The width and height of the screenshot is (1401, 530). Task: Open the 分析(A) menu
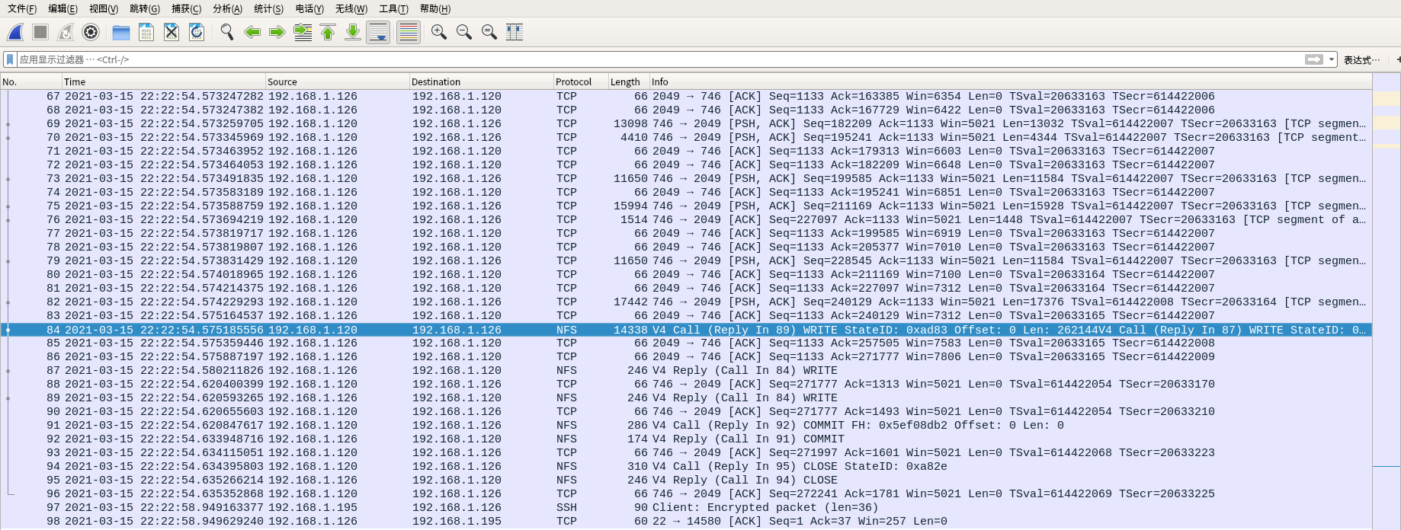pyautogui.click(x=227, y=8)
